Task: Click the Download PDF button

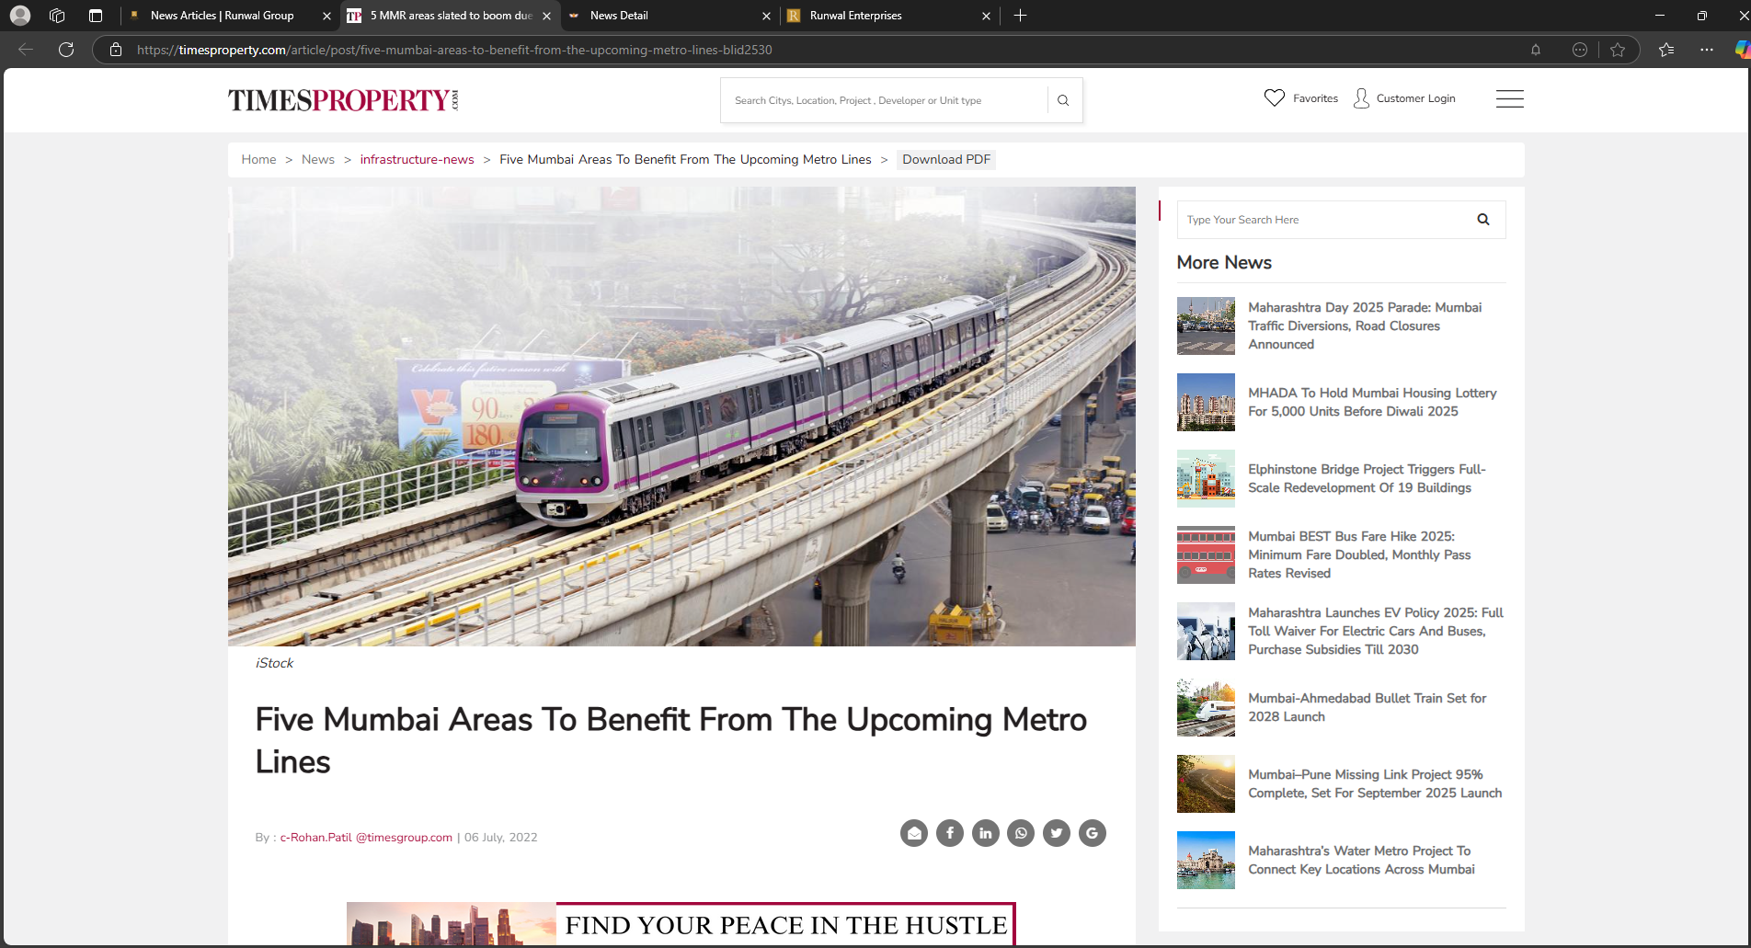Action: 945,159
